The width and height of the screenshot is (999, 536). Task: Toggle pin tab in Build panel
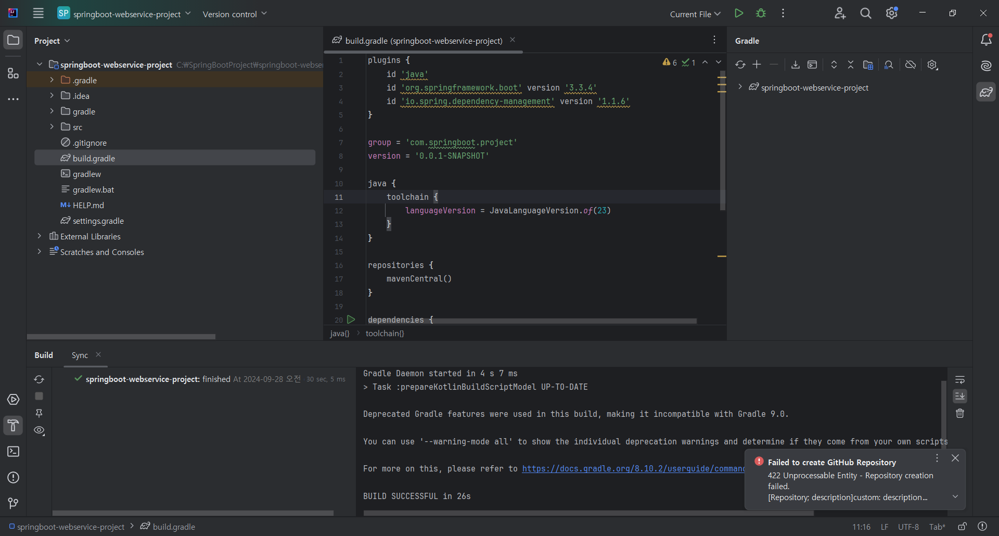tap(39, 413)
